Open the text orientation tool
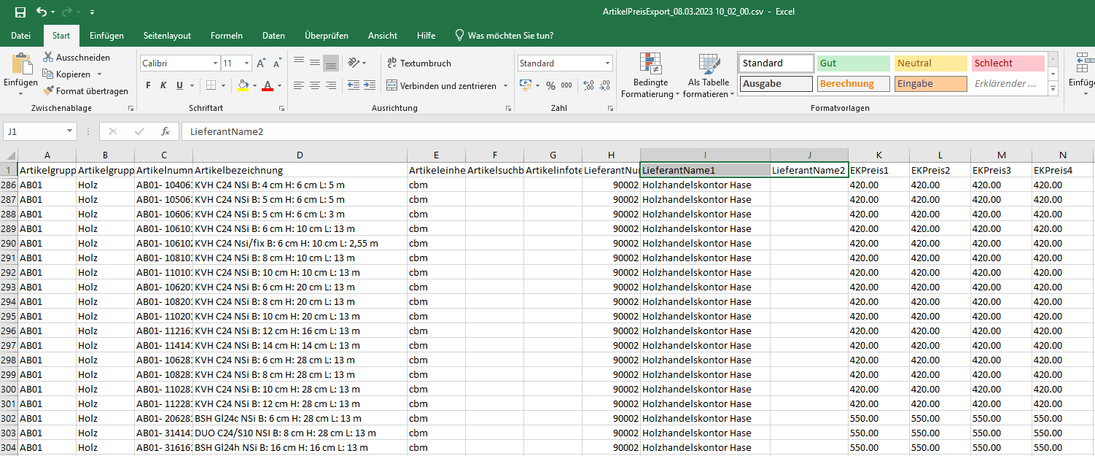Screen dimensions: 1095x456 click(x=354, y=63)
